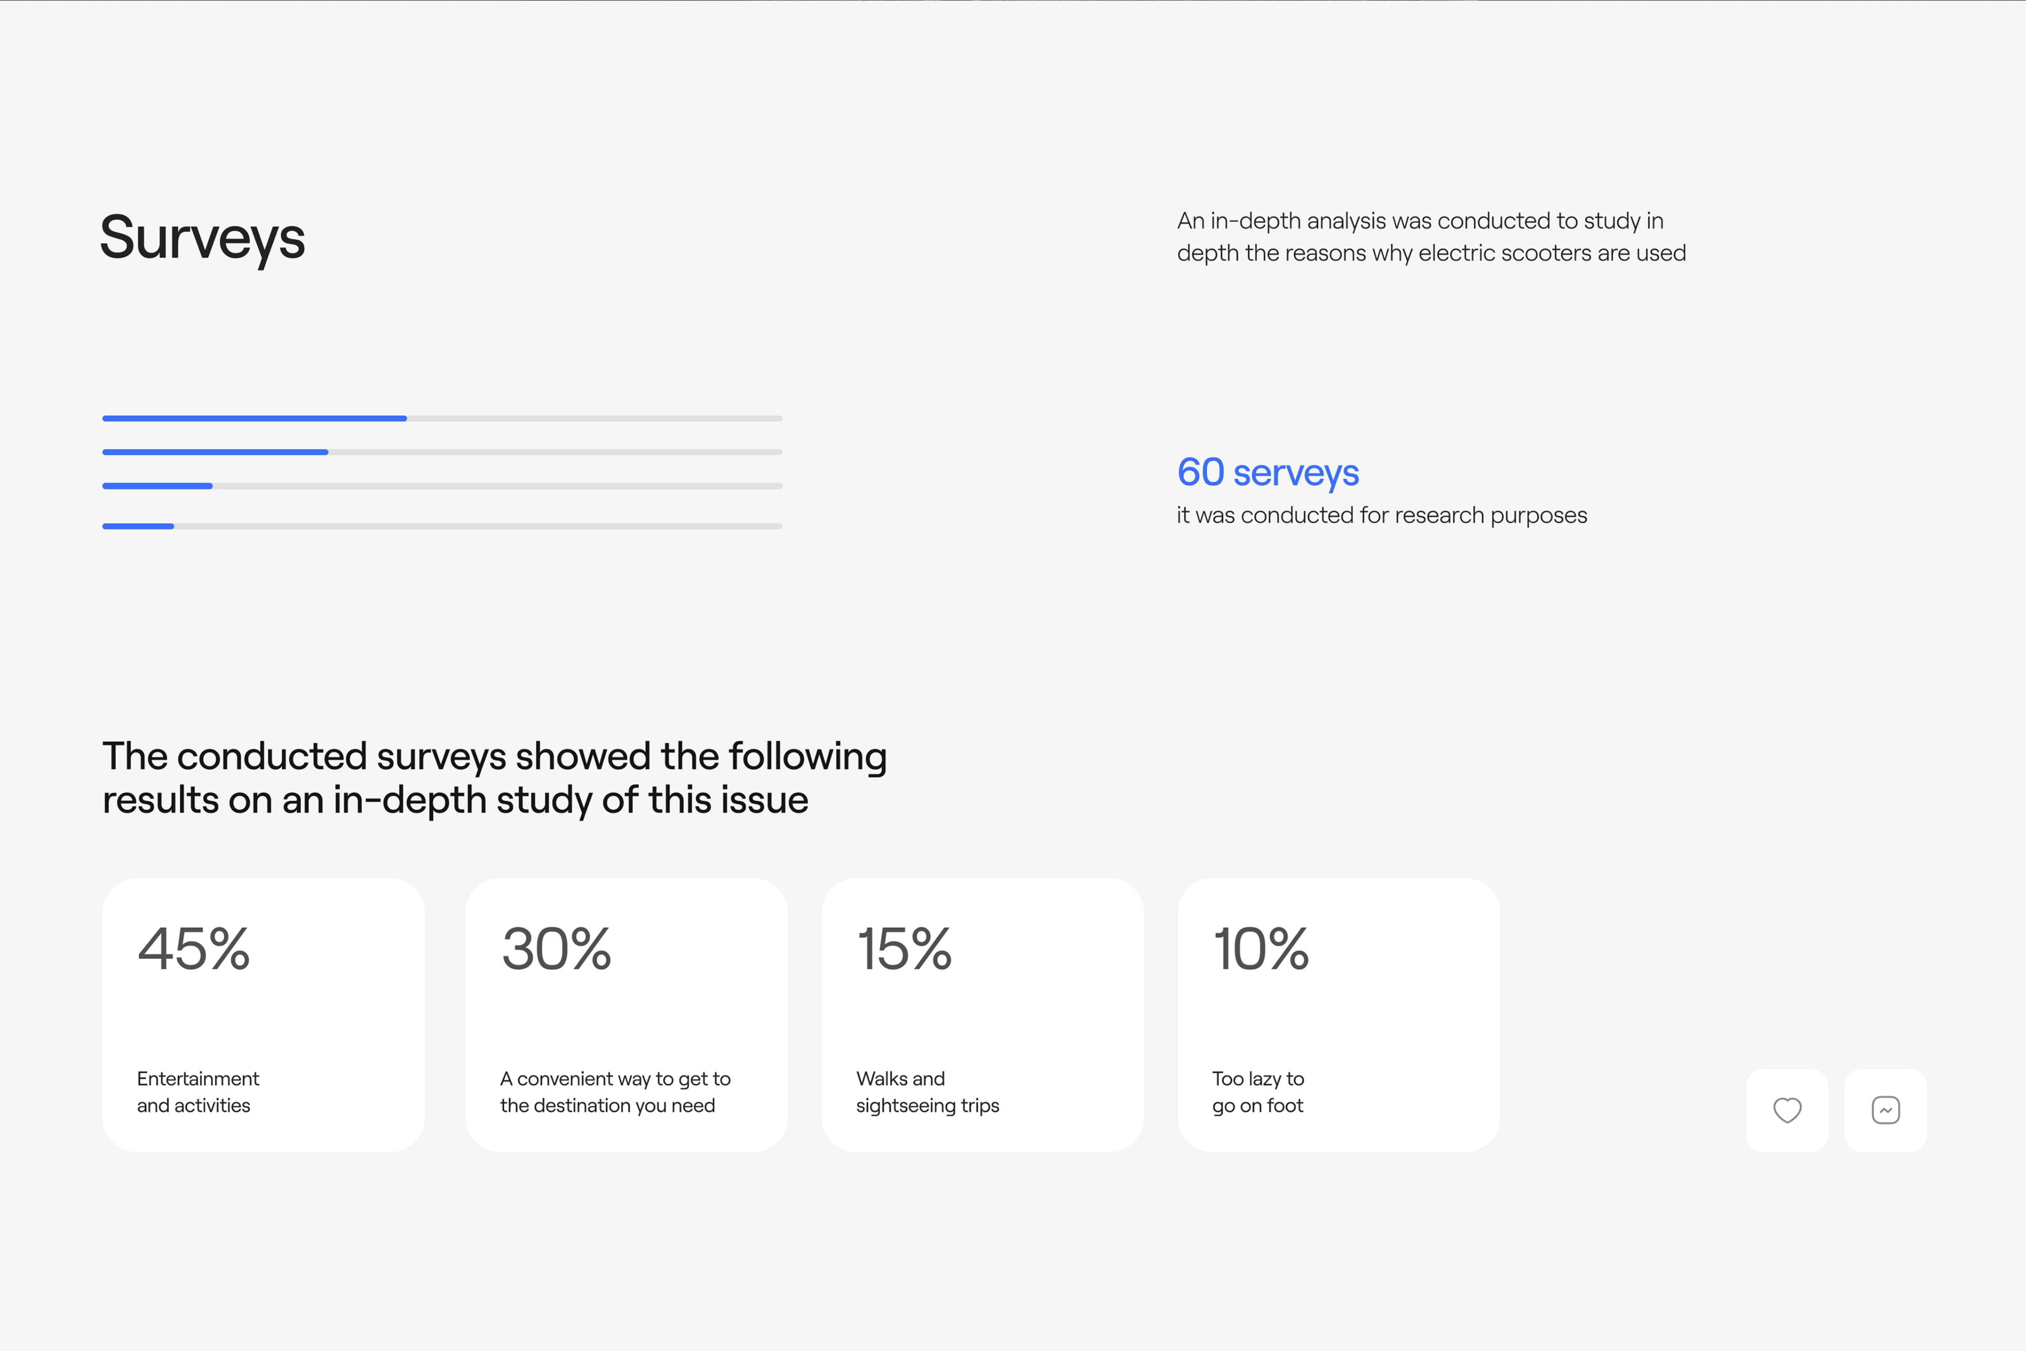Click the 10% figure in card
Image resolution: width=2026 pixels, height=1351 pixels.
pyautogui.click(x=1261, y=949)
